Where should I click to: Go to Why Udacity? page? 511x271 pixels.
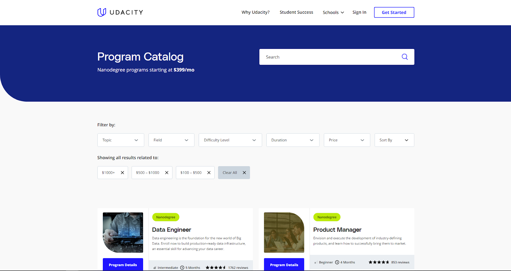pyautogui.click(x=256, y=12)
